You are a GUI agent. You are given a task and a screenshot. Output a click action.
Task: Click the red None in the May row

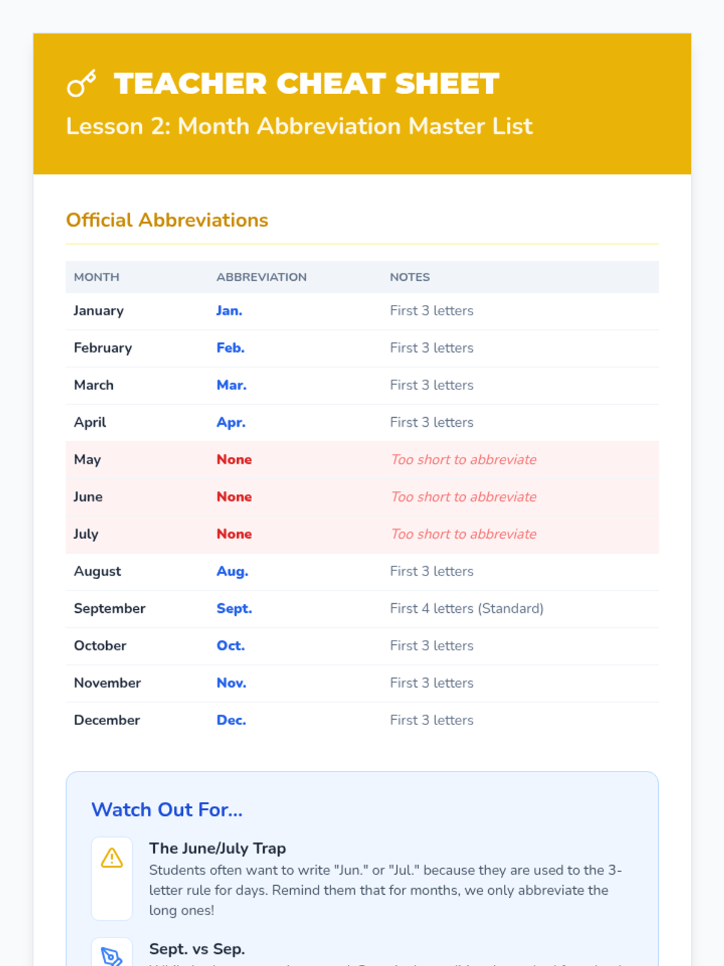(x=234, y=459)
